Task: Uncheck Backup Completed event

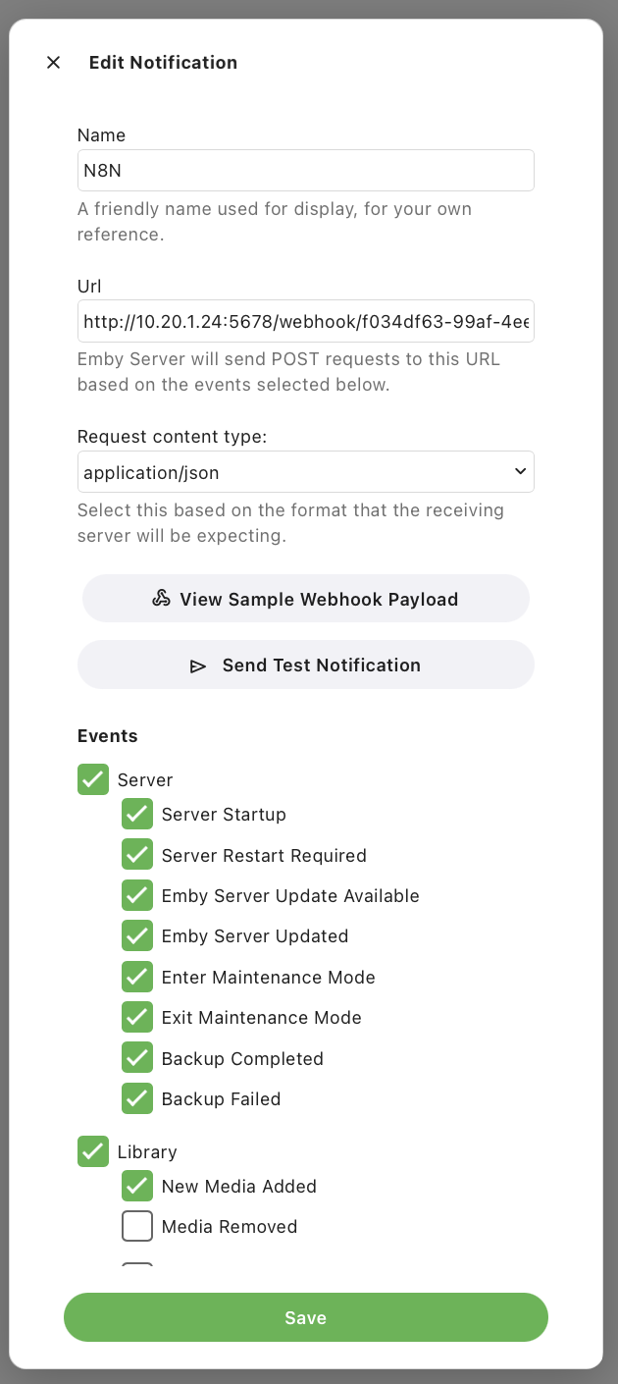Action: coord(137,1059)
